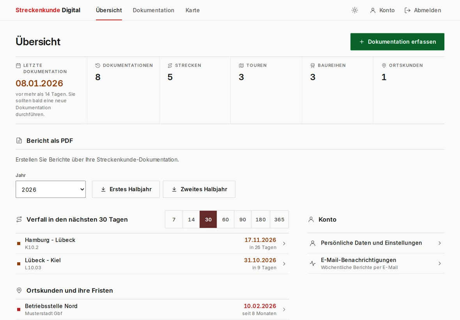
Task: Open the Jahr dropdown showing 2026
Action: (51, 189)
